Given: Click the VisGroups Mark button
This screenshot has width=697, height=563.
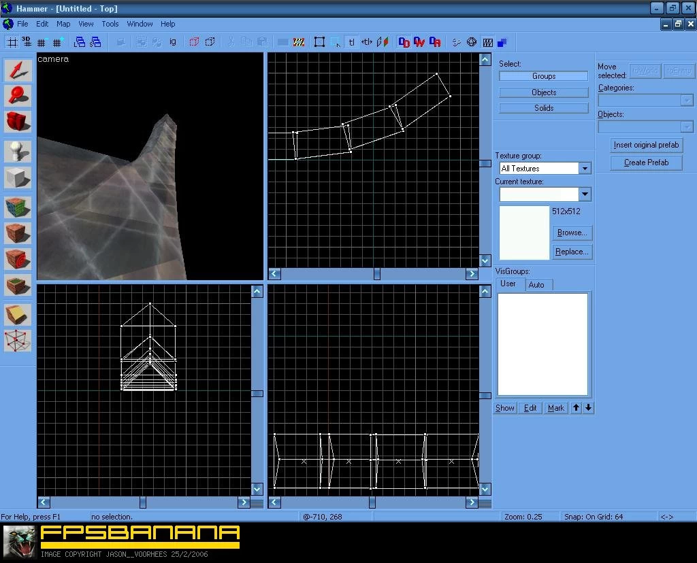Looking at the screenshot, I should (555, 408).
